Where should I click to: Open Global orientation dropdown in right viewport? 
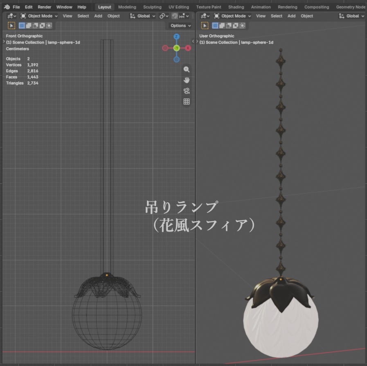coord(351,16)
